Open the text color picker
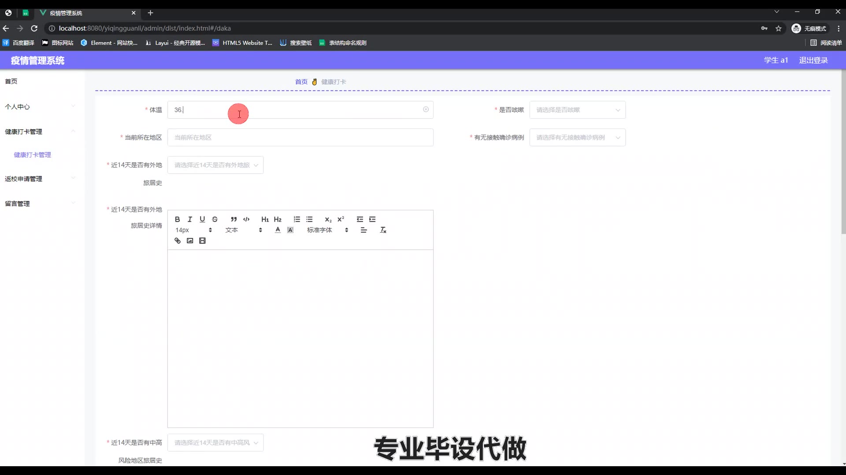846x475 pixels. [x=278, y=230]
